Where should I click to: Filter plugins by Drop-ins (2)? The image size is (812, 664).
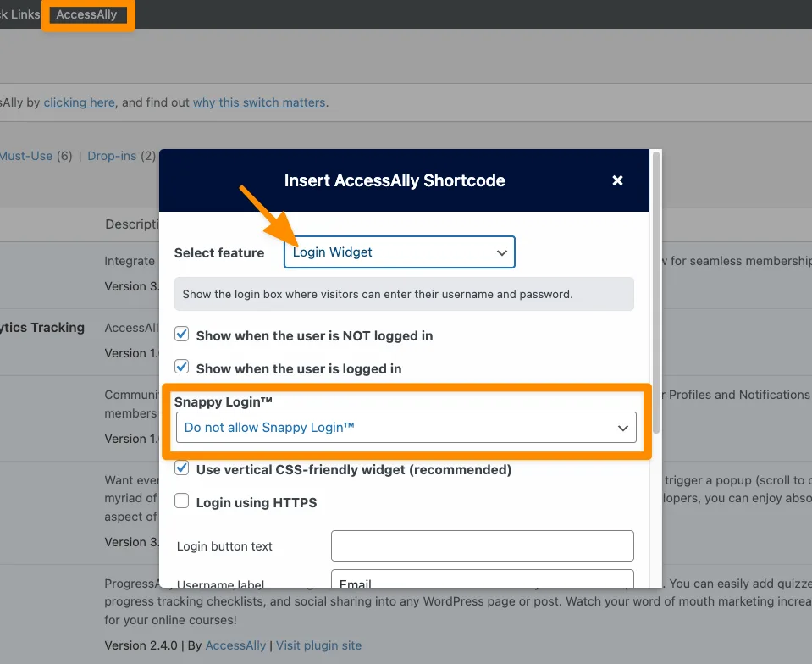(110, 155)
